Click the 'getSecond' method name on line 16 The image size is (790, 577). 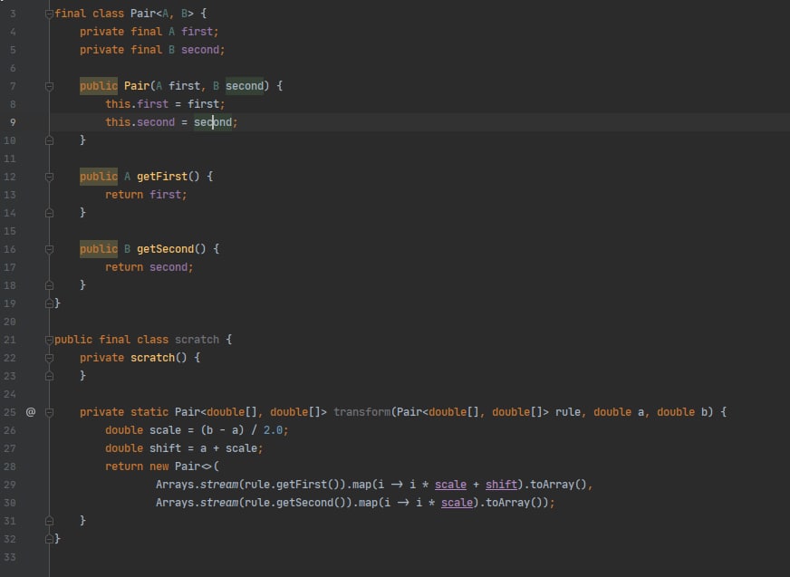(x=165, y=249)
